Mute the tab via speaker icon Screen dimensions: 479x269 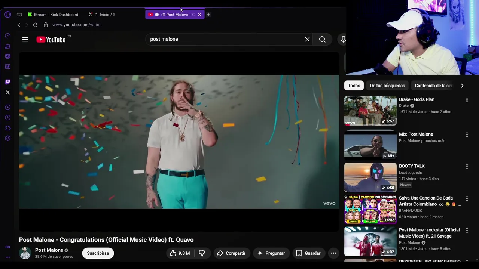point(157,15)
